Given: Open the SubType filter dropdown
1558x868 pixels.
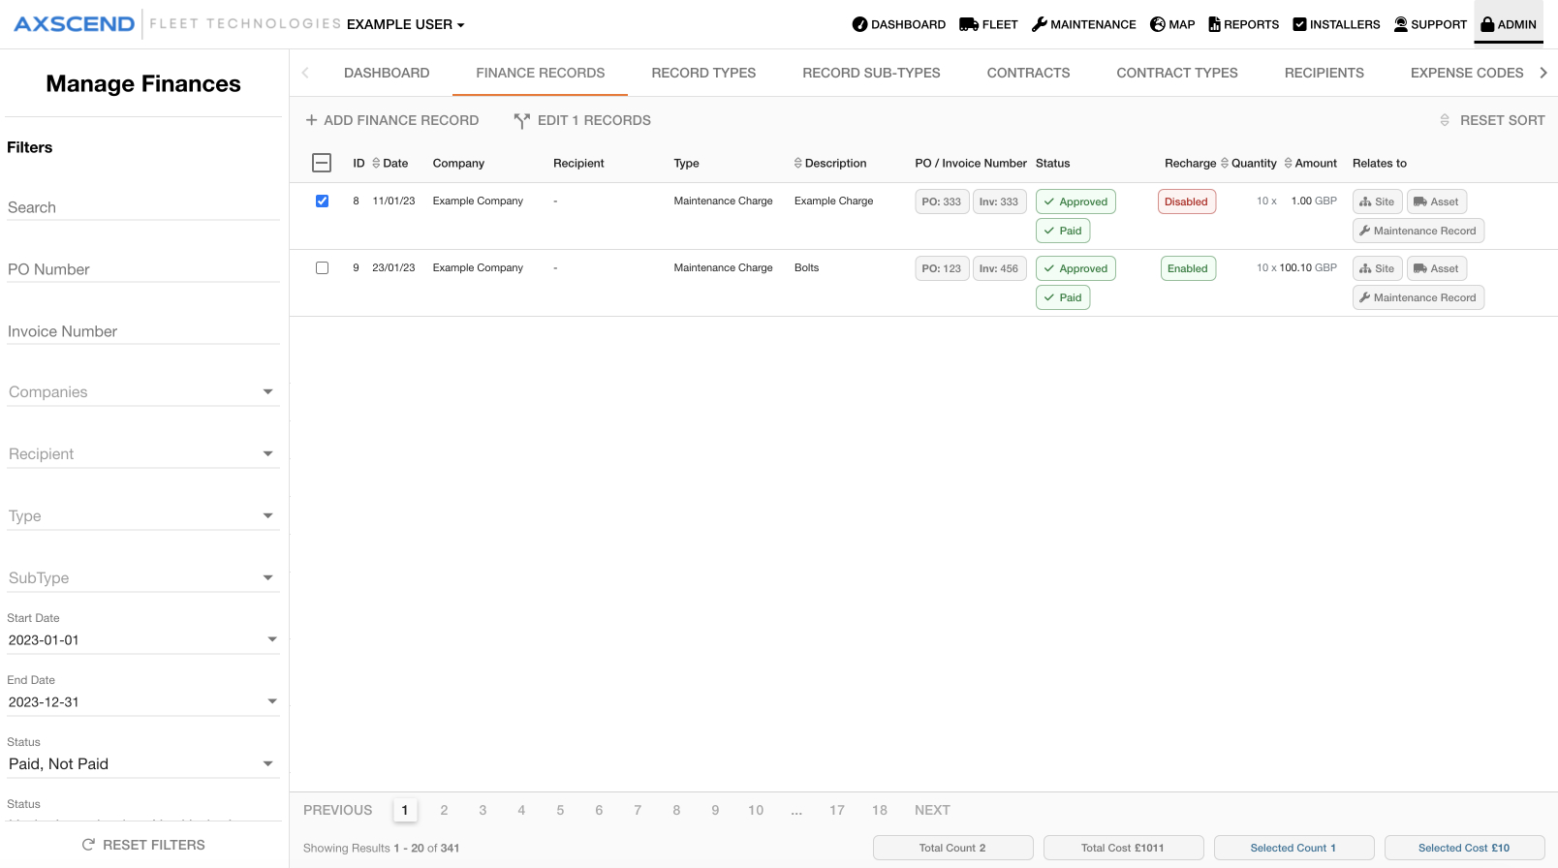Looking at the screenshot, I should click(268, 578).
